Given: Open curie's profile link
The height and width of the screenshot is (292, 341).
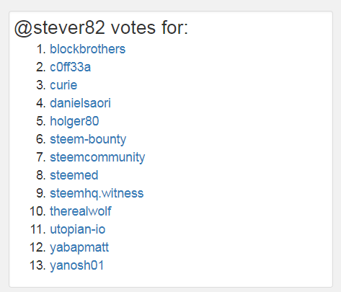Looking at the screenshot, I should (x=63, y=85).
